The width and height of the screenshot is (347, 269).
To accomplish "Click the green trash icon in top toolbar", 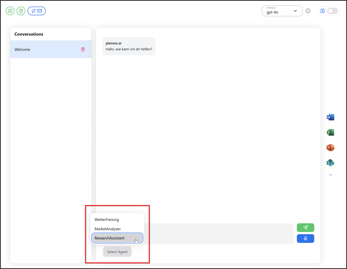I will coord(21,11).
